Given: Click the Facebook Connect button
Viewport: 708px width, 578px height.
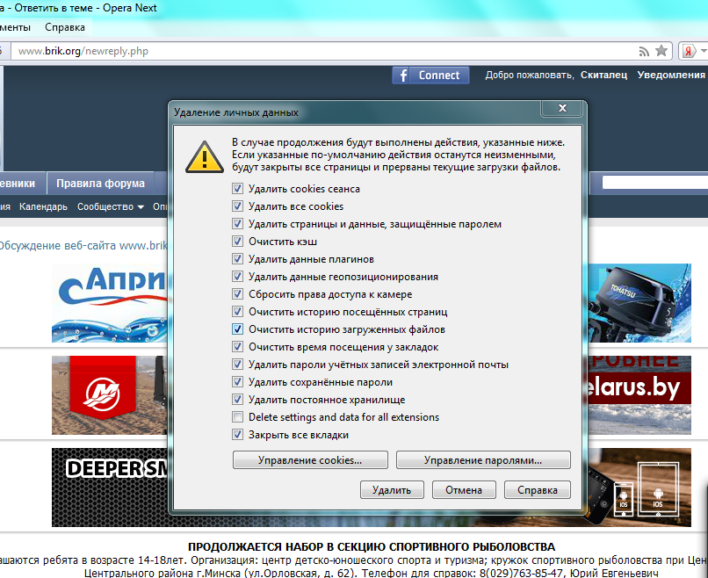Looking at the screenshot, I should pyautogui.click(x=430, y=76).
